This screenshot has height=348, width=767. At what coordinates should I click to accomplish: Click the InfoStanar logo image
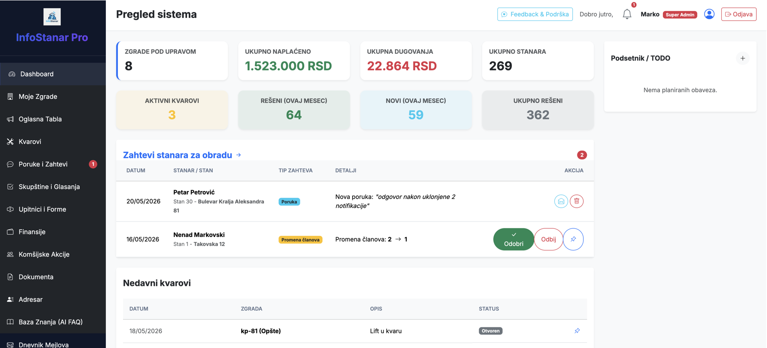[52, 17]
